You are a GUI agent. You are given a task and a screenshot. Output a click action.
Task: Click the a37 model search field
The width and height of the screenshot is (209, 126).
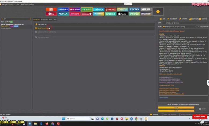(x=16, y=19)
